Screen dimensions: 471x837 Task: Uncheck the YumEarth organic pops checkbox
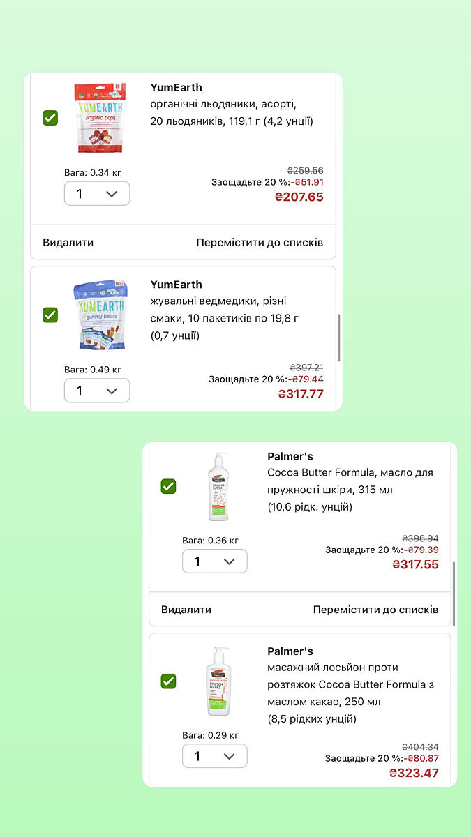[x=50, y=118]
